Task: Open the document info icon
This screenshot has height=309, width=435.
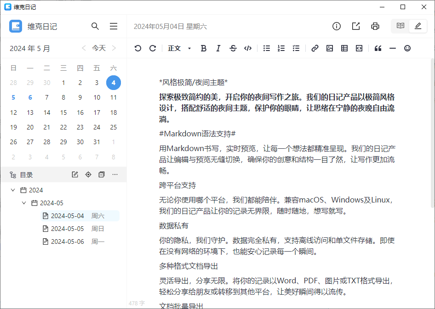Action: click(337, 26)
